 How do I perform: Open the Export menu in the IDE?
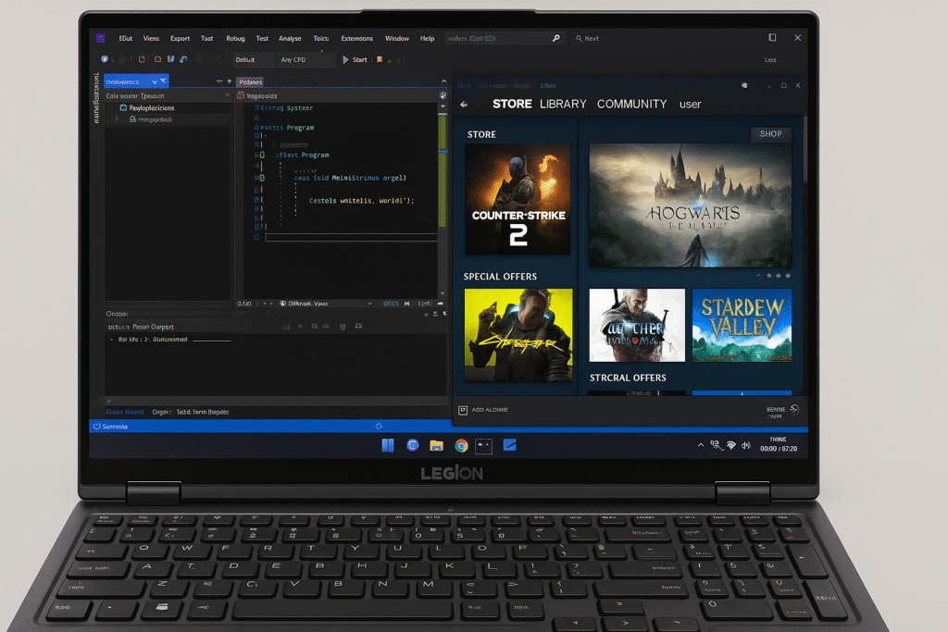[180, 38]
